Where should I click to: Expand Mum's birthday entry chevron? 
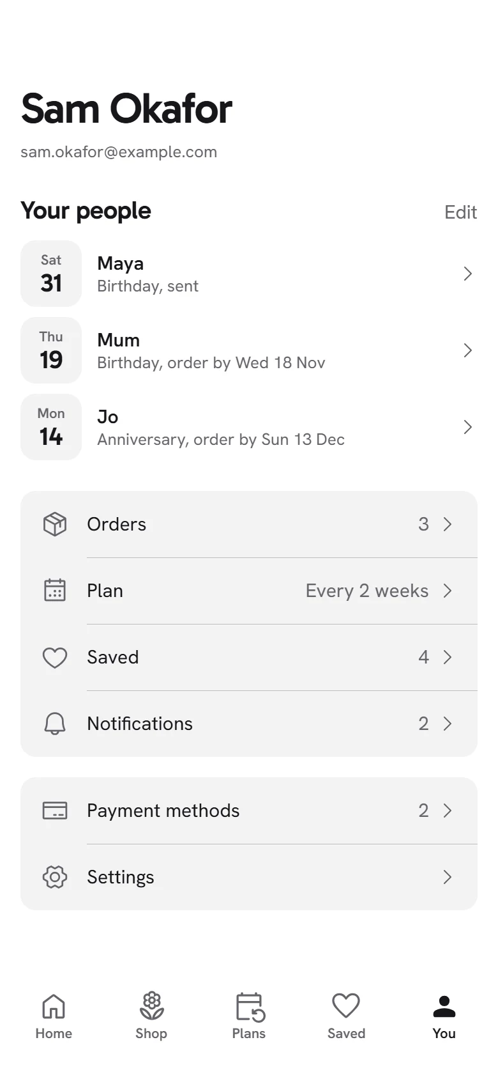point(468,350)
